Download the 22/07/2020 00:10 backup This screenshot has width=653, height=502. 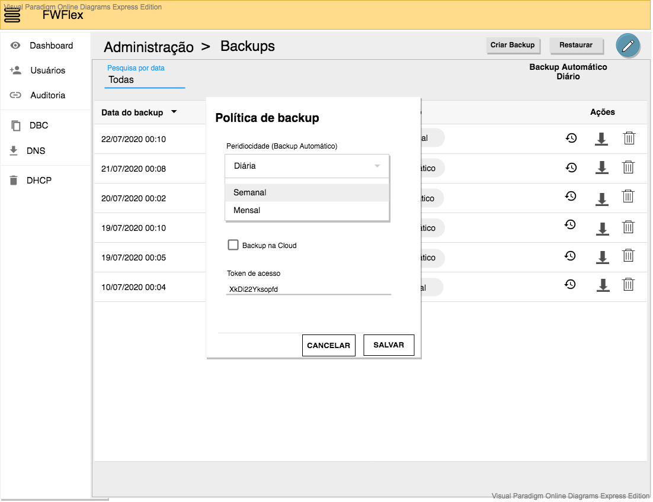click(x=601, y=139)
